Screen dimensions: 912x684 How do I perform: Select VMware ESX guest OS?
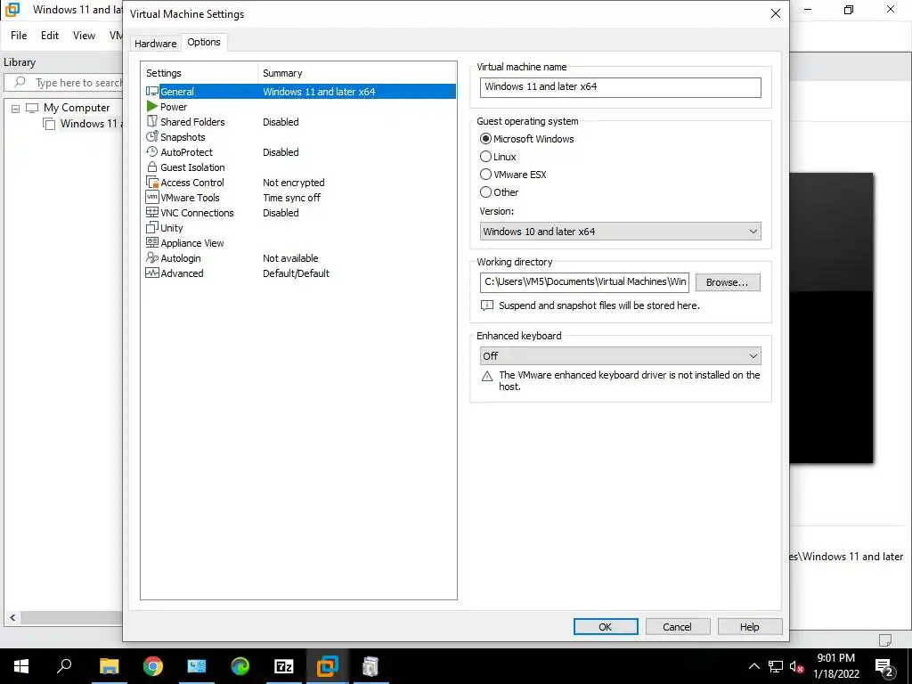coord(485,175)
